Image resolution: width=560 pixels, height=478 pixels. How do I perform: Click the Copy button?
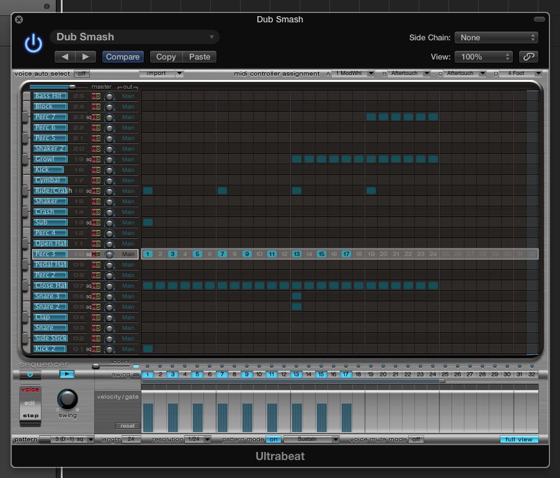[x=166, y=57]
